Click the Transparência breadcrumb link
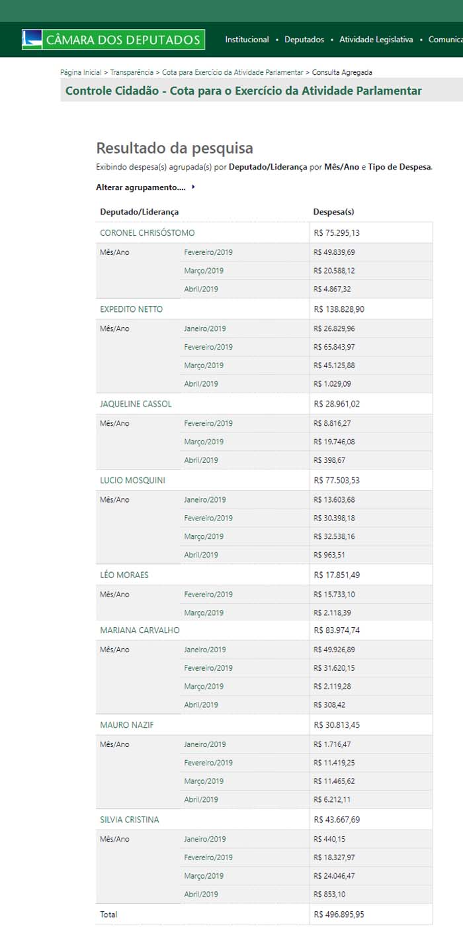Image resolution: width=463 pixels, height=931 pixels. 132,72
